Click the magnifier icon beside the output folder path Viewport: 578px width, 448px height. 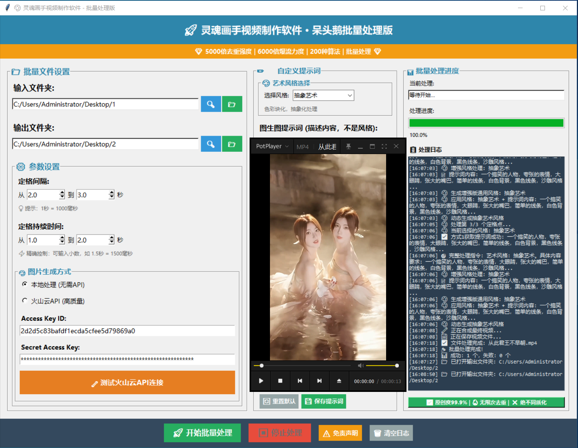tap(210, 144)
